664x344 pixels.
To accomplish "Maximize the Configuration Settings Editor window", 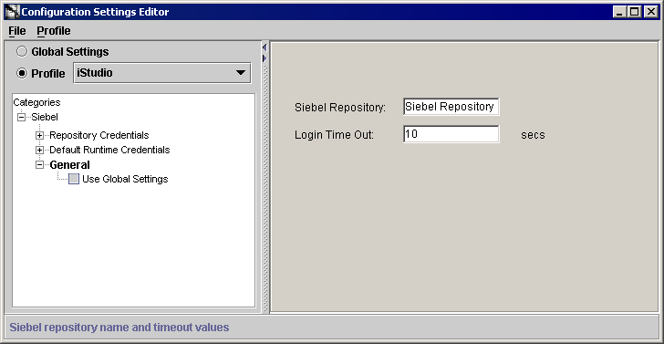I will [635, 12].
